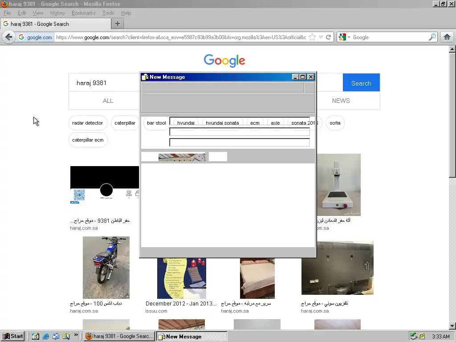Click the Show Desktop quick launch icon
Viewport: 456px width, 342px height.
point(36,337)
